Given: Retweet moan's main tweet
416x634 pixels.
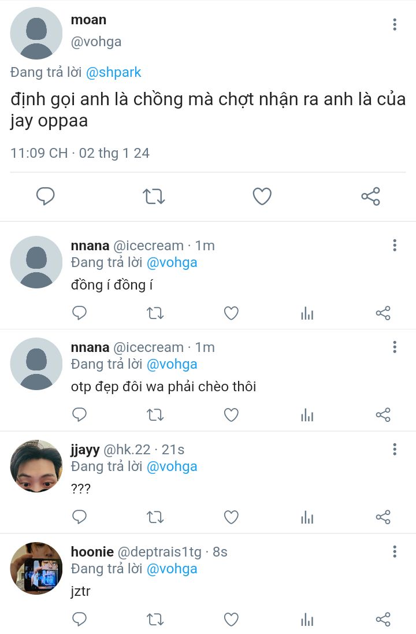Looking at the screenshot, I should click(154, 196).
